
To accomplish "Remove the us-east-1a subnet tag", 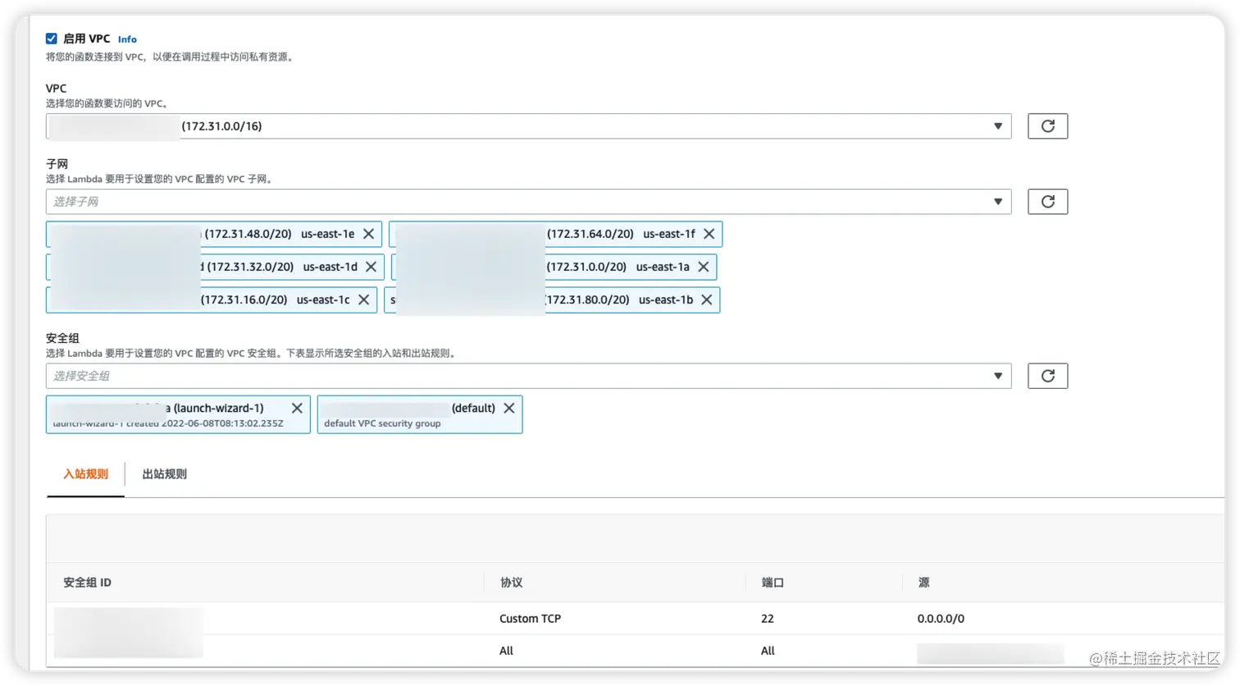I will pos(704,267).
